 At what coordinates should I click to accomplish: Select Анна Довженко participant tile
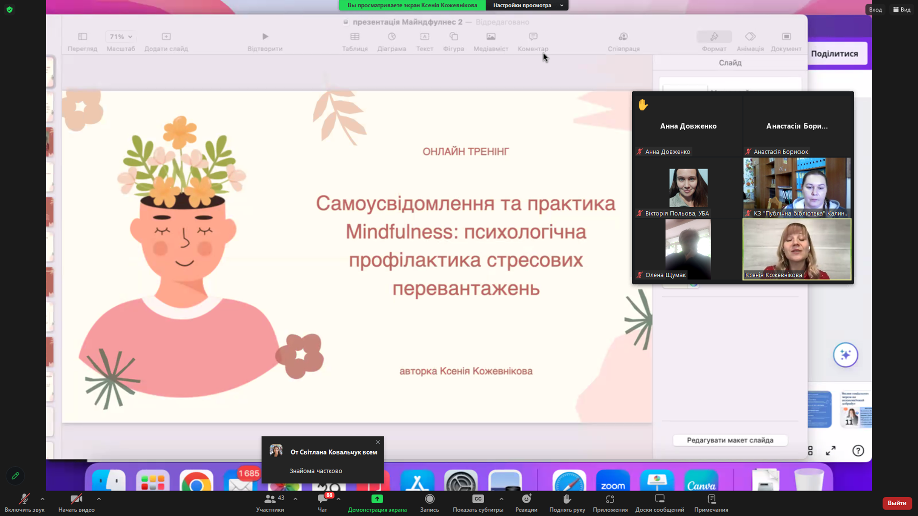[688, 126]
